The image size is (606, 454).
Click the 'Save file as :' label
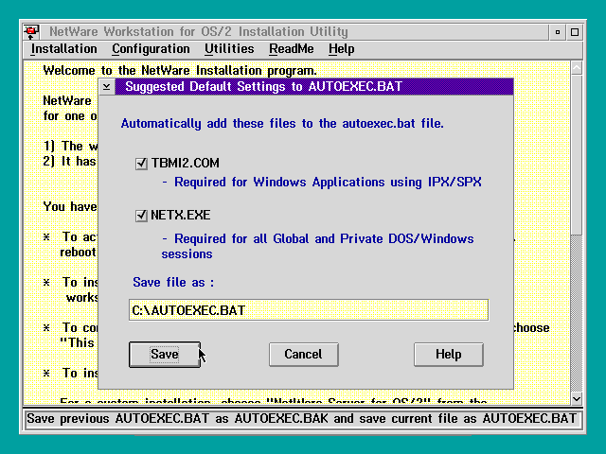pyautogui.click(x=173, y=283)
